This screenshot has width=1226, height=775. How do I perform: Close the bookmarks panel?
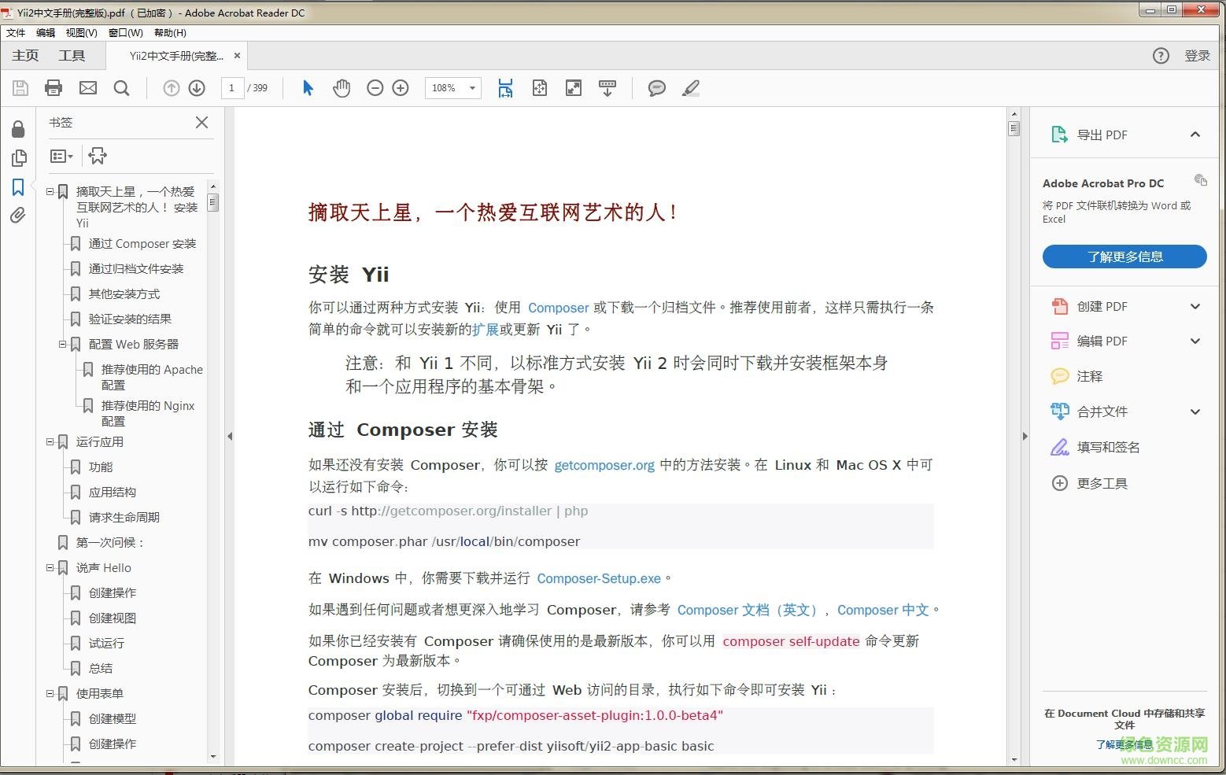click(x=201, y=122)
